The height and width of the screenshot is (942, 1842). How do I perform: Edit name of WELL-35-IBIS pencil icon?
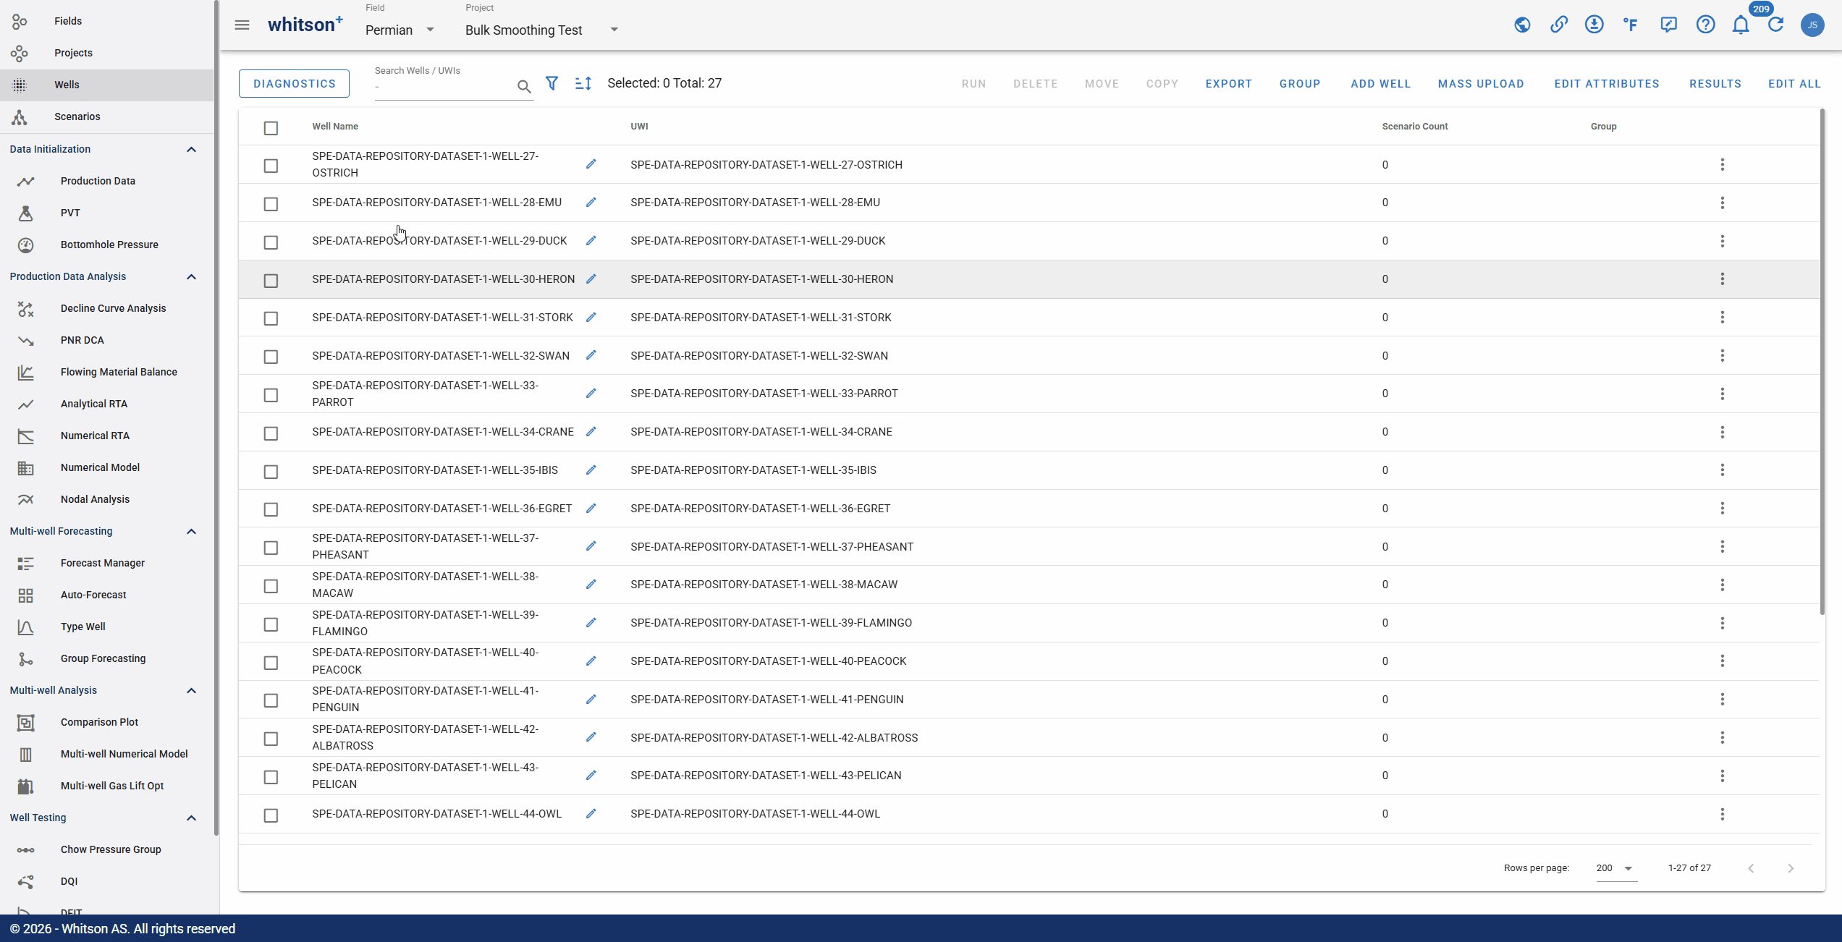point(591,470)
